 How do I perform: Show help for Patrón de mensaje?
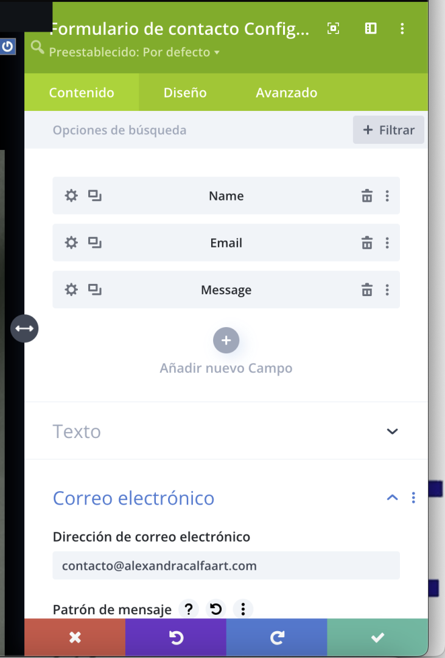tap(189, 609)
